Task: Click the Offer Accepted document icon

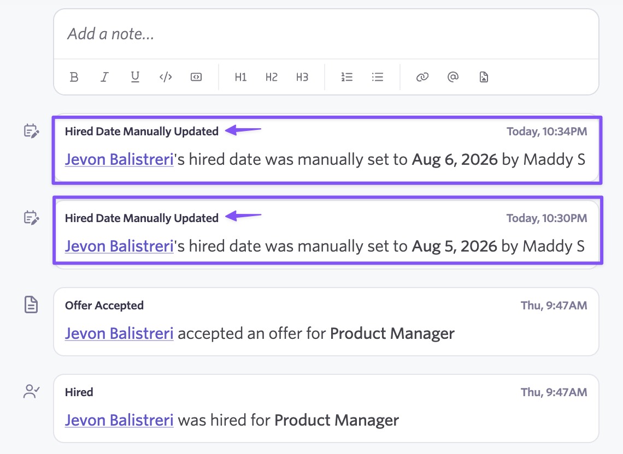Action: [31, 305]
